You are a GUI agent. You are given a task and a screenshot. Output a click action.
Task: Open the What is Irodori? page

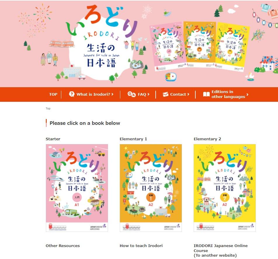coord(93,94)
